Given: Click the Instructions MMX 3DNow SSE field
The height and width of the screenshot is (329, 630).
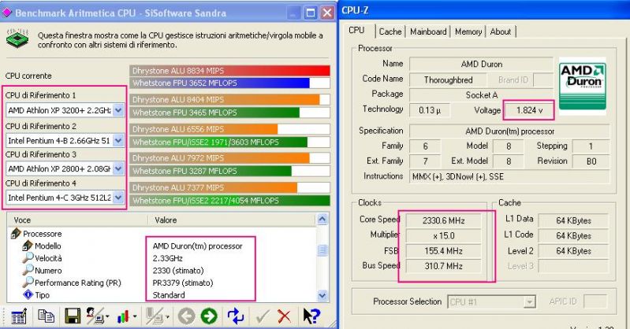Looking at the screenshot, I should click(509, 176).
